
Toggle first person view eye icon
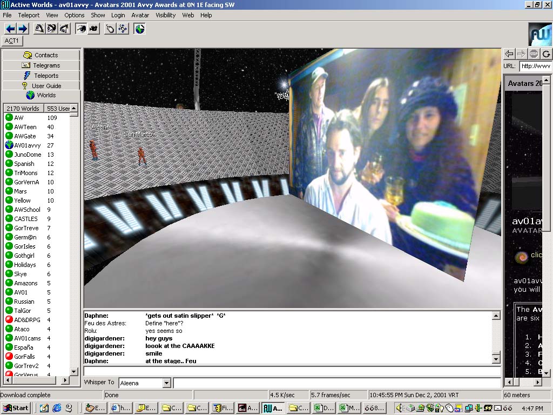click(81, 29)
